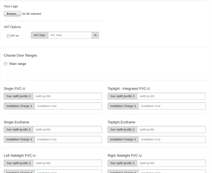This screenshot has width=212, height=173.
Task: Click Single Ecoframe installation cost field
Action: pos(68,139)
